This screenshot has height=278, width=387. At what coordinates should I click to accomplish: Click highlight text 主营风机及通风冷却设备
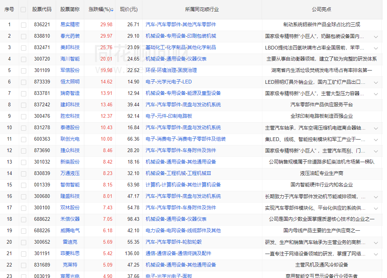(x=321, y=265)
